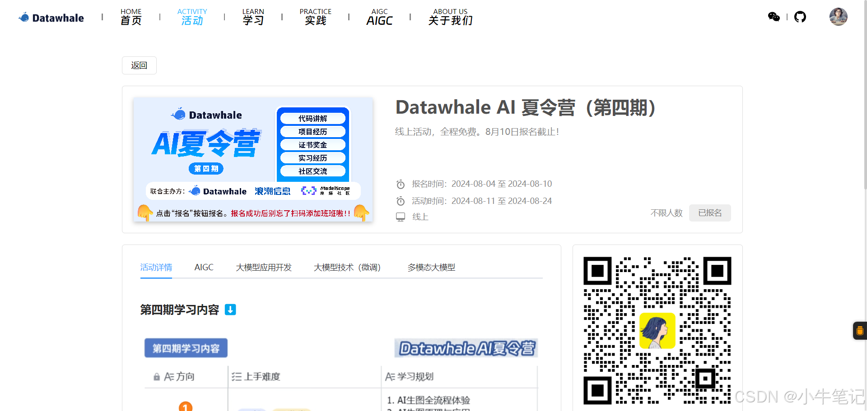Switch to the AIGC content tab
Viewport: 867px width, 411px height.
[204, 268]
